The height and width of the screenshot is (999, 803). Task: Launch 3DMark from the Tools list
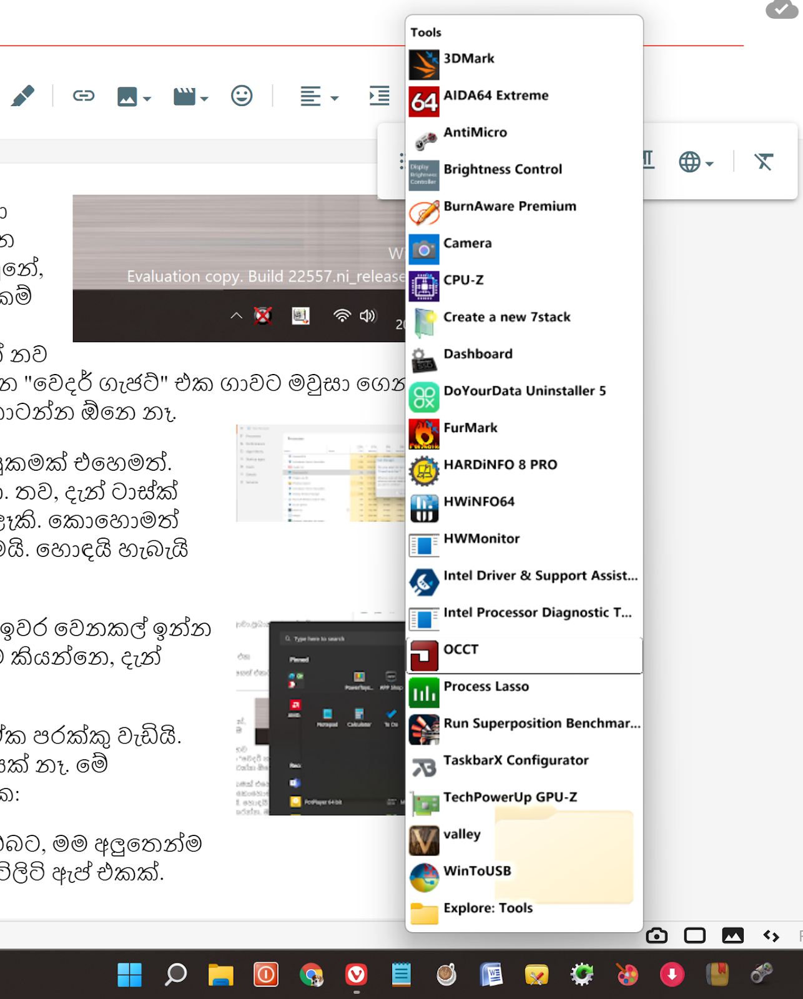(x=524, y=64)
